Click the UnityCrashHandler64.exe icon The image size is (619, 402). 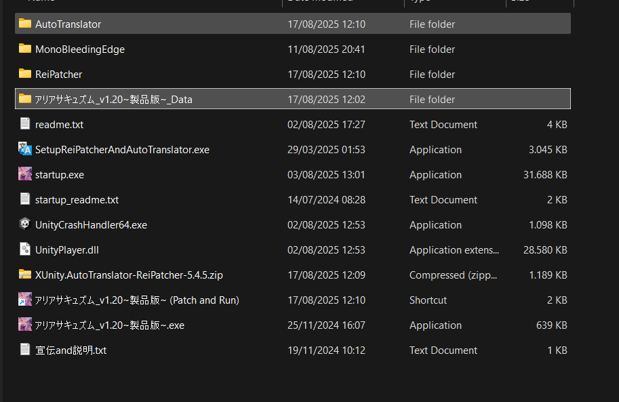pyautogui.click(x=25, y=224)
